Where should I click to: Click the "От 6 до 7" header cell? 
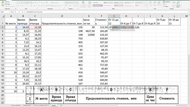click(x=126, y=21)
